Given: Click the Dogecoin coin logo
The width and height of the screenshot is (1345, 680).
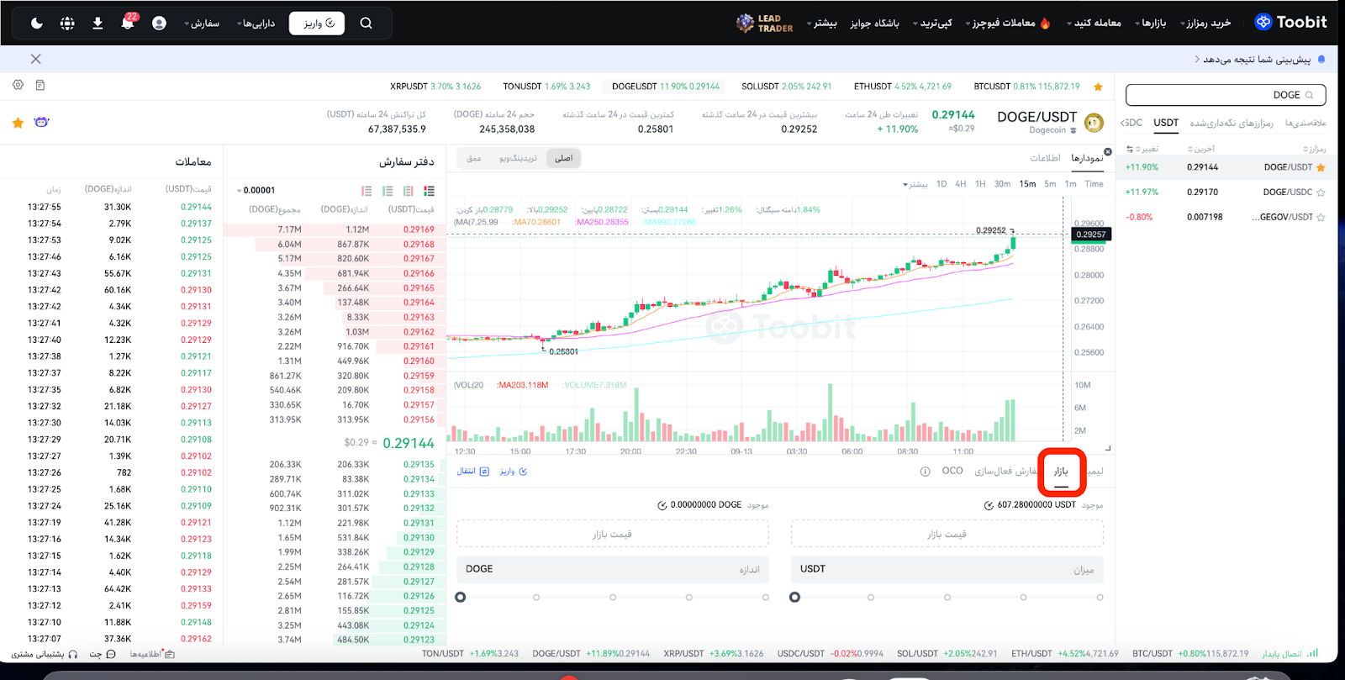Looking at the screenshot, I should pos(1094,123).
